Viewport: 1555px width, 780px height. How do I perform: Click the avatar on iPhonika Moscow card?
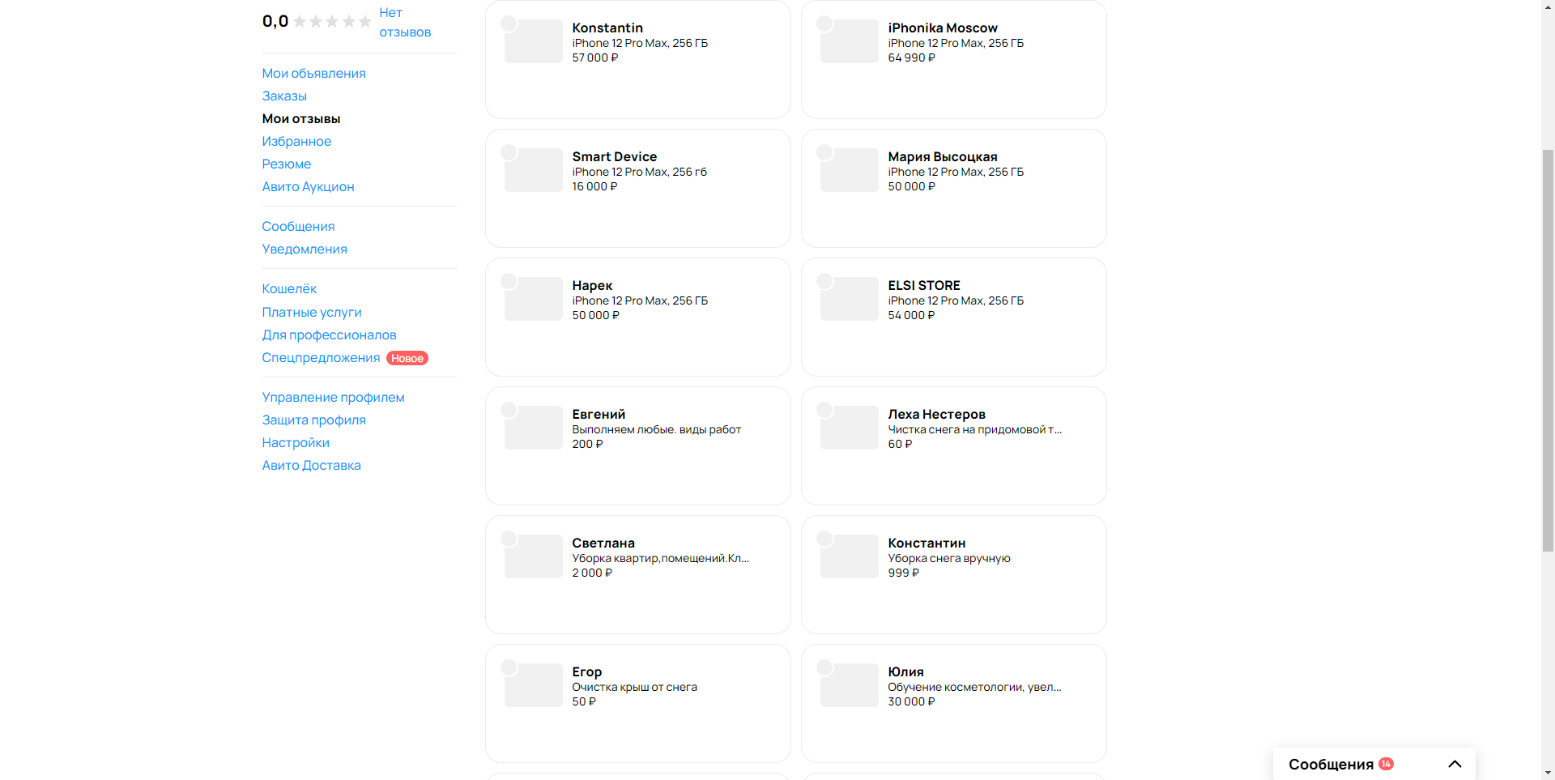tap(824, 23)
